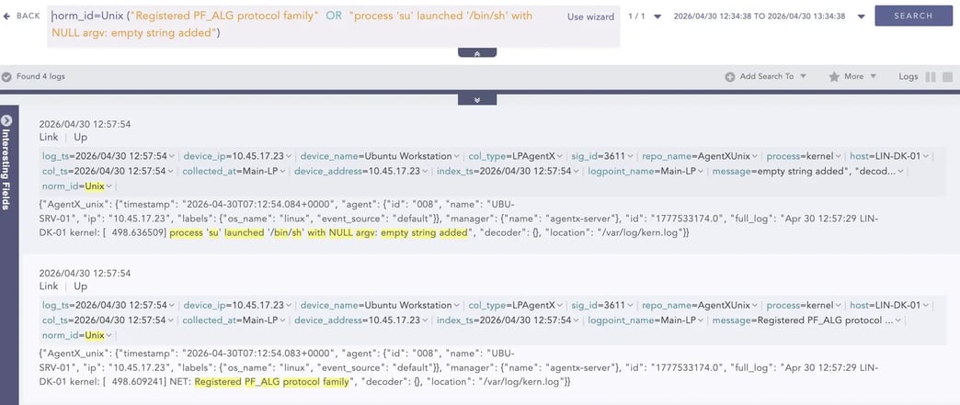Click the Add Search To plus icon
This screenshot has width=960, height=405.
click(x=730, y=77)
